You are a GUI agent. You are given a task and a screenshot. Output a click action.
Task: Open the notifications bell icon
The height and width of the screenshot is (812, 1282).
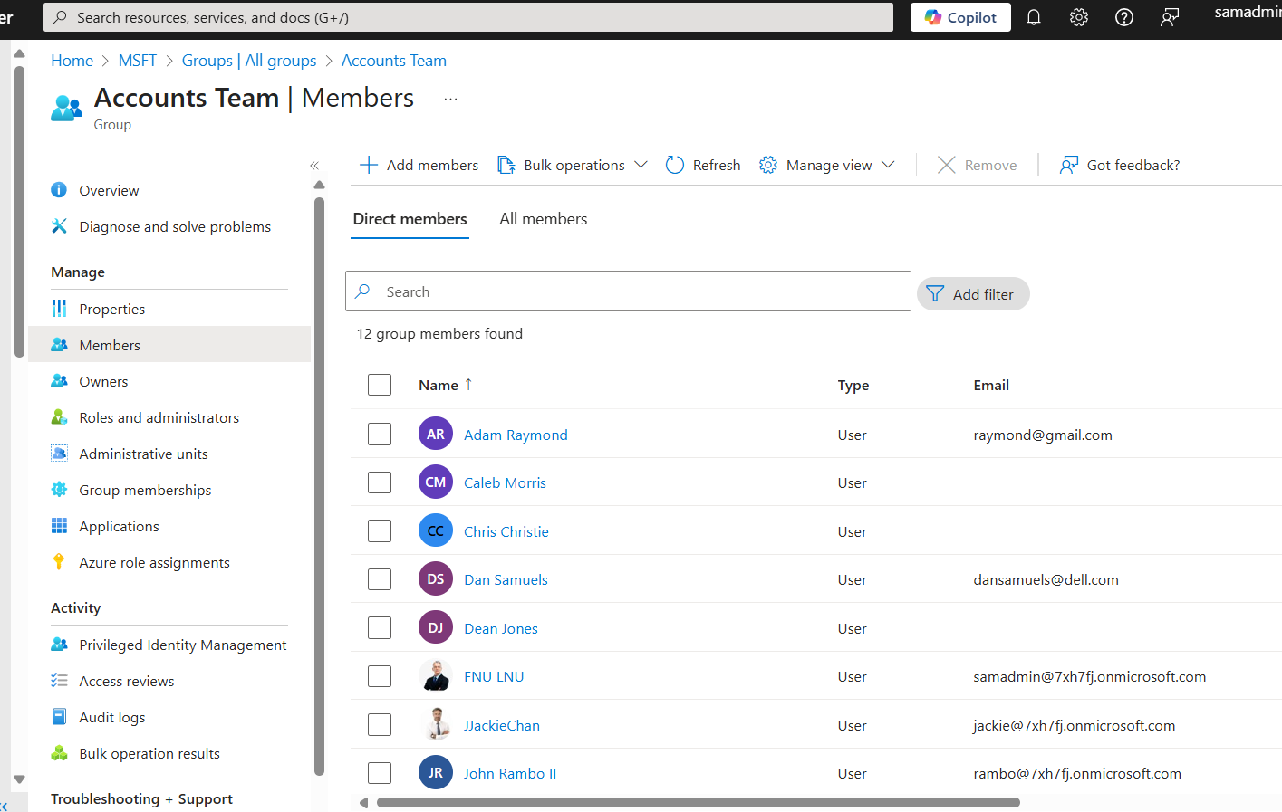coord(1033,17)
